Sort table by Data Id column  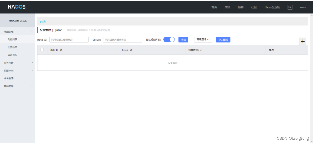61,50
